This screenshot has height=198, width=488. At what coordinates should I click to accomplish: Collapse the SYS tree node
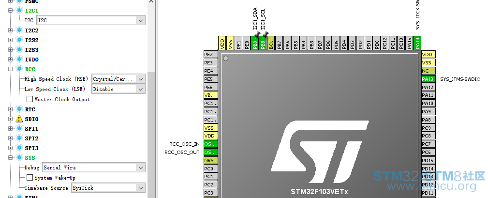coord(10,157)
